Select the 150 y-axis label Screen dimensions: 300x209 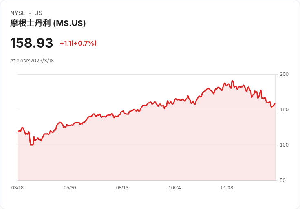click(284, 110)
